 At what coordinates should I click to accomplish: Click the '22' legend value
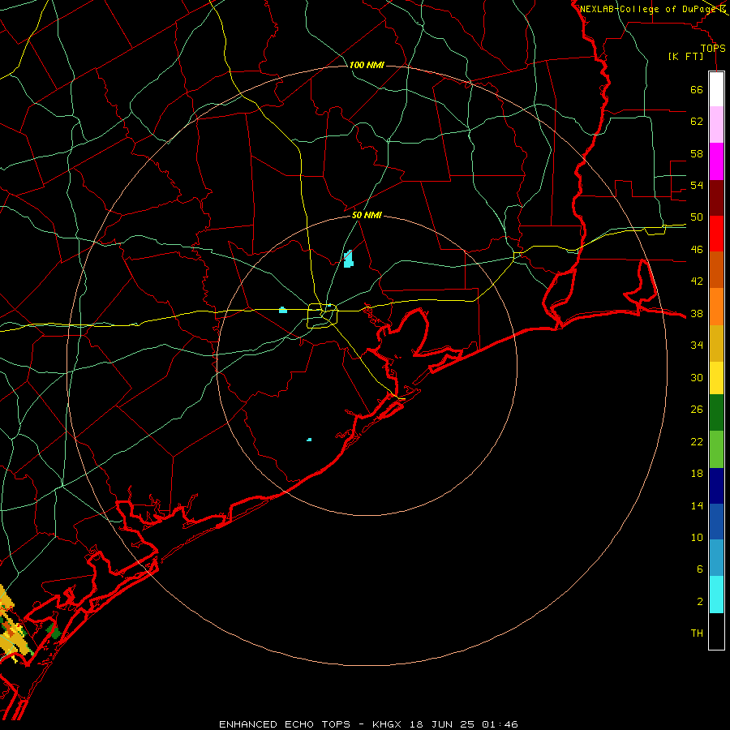[697, 441]
